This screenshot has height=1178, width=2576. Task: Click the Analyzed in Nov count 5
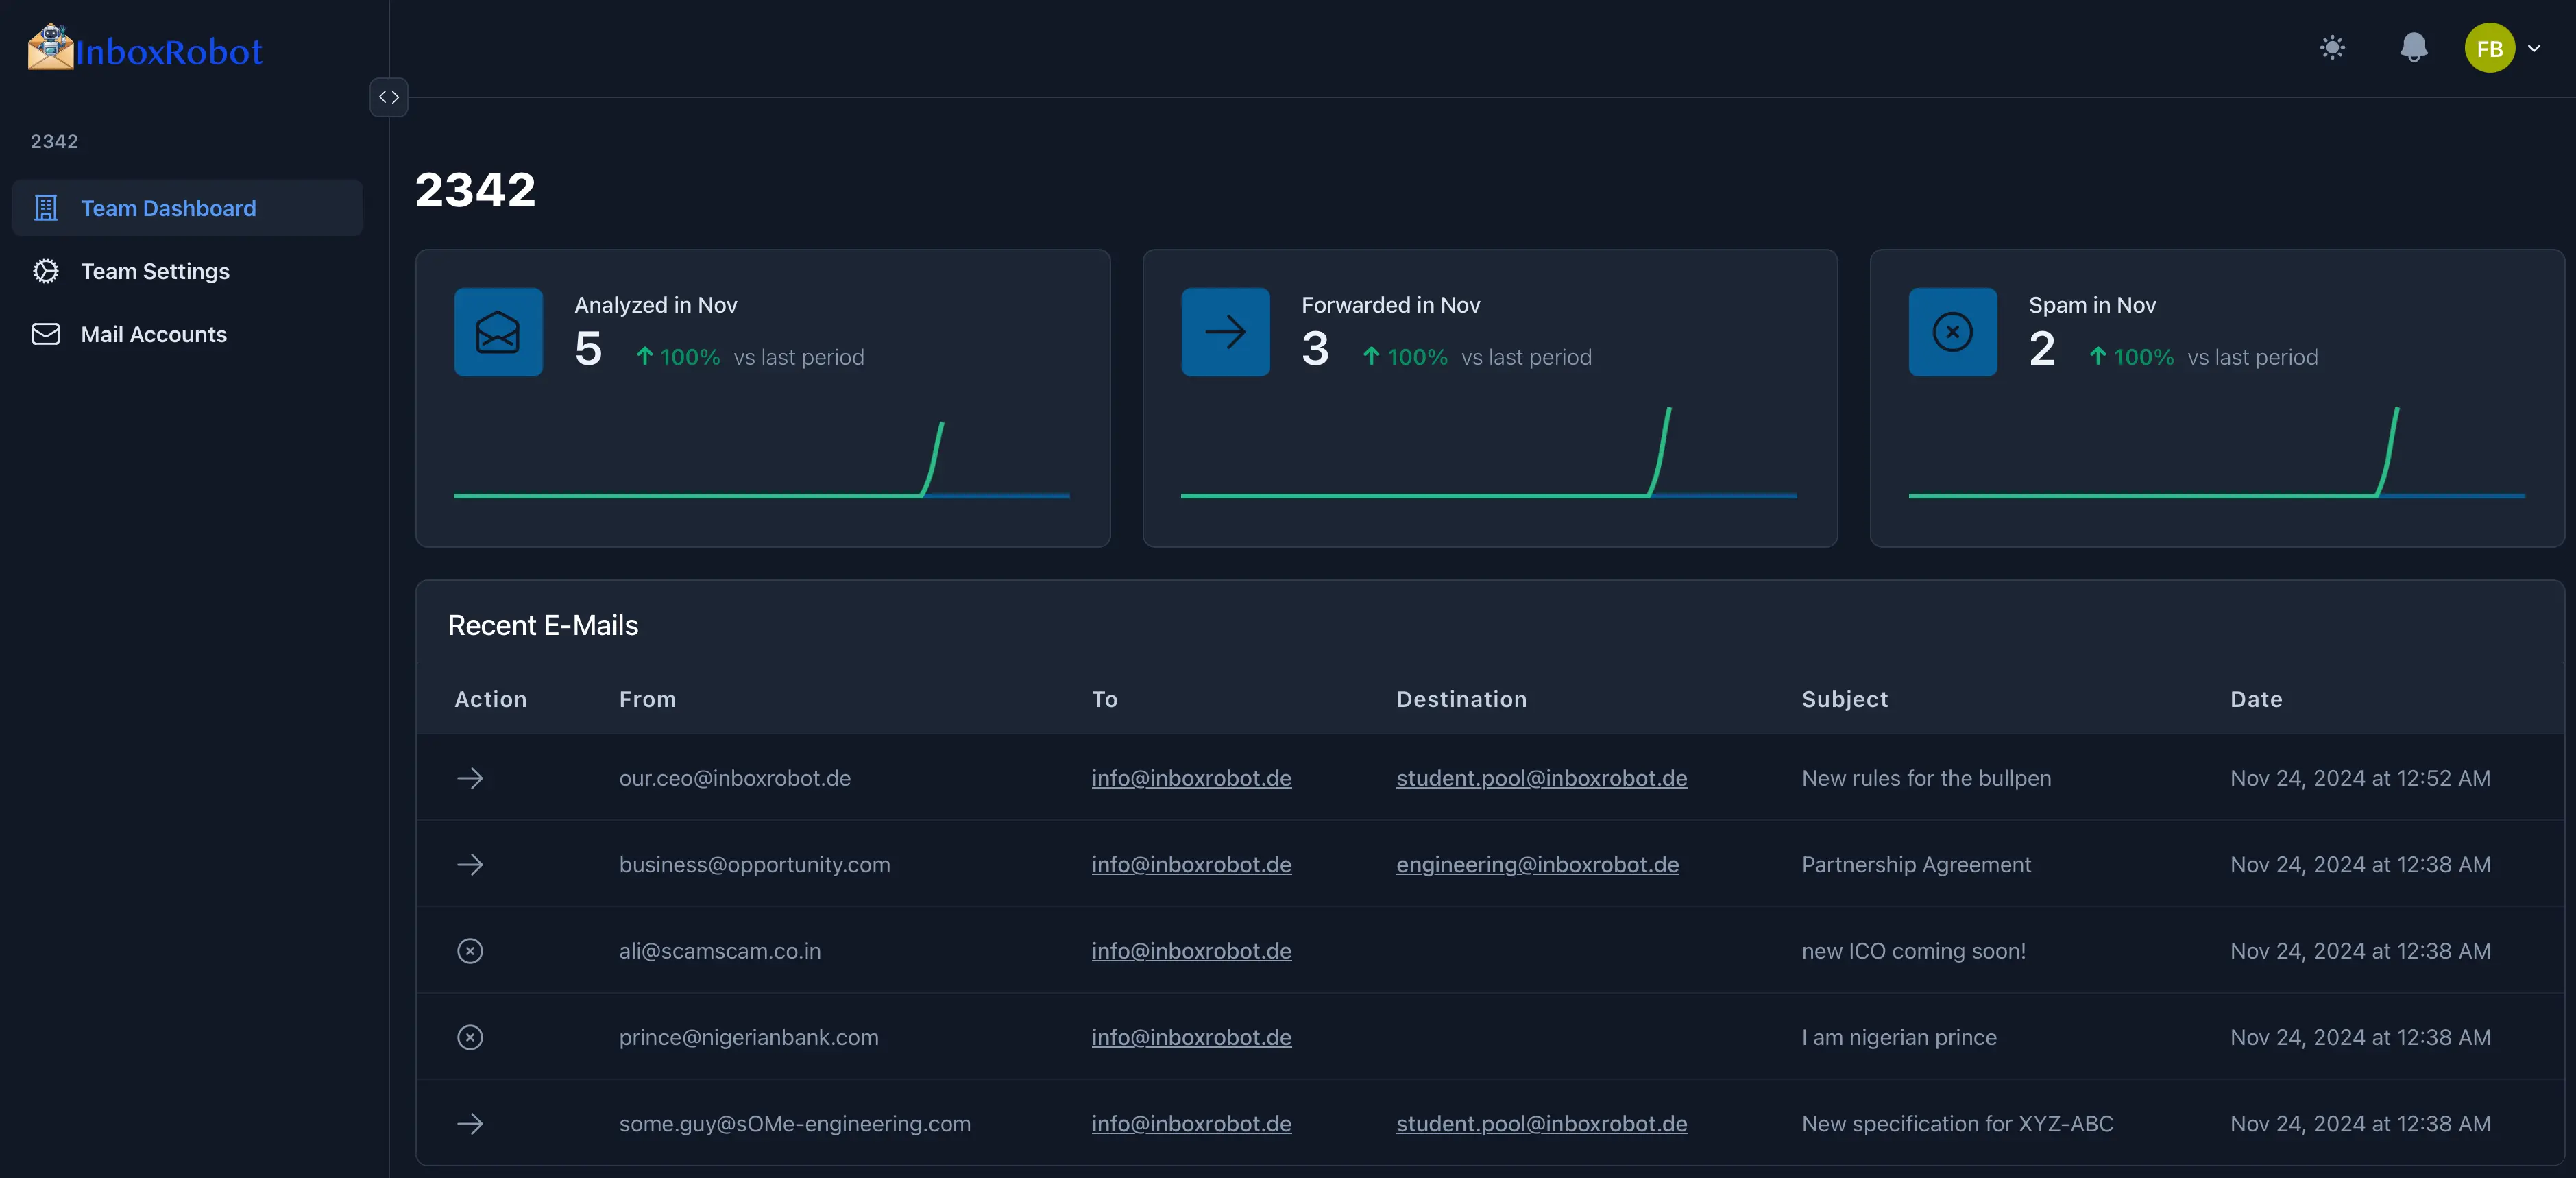(x=588, y=349)
